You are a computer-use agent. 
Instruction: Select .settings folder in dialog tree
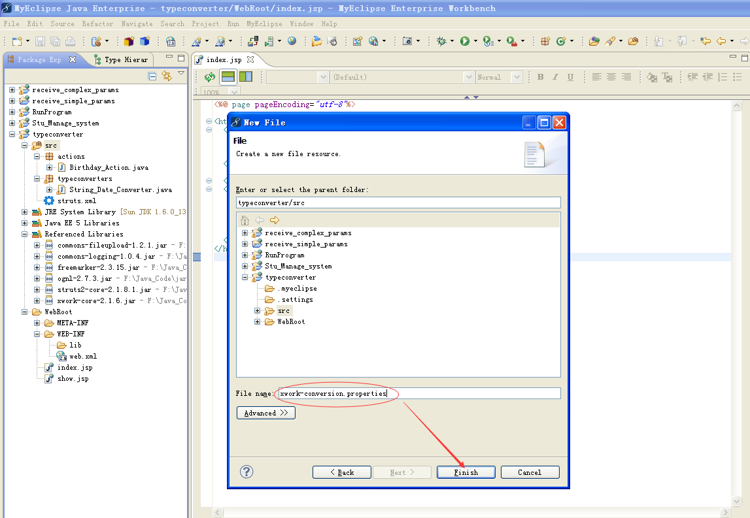[x=295, y=300]
